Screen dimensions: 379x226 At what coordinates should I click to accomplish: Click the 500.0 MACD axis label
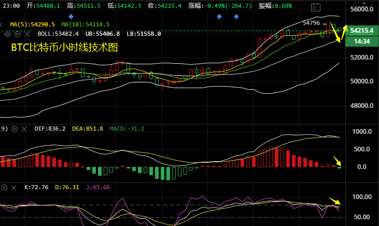(362, 149)
